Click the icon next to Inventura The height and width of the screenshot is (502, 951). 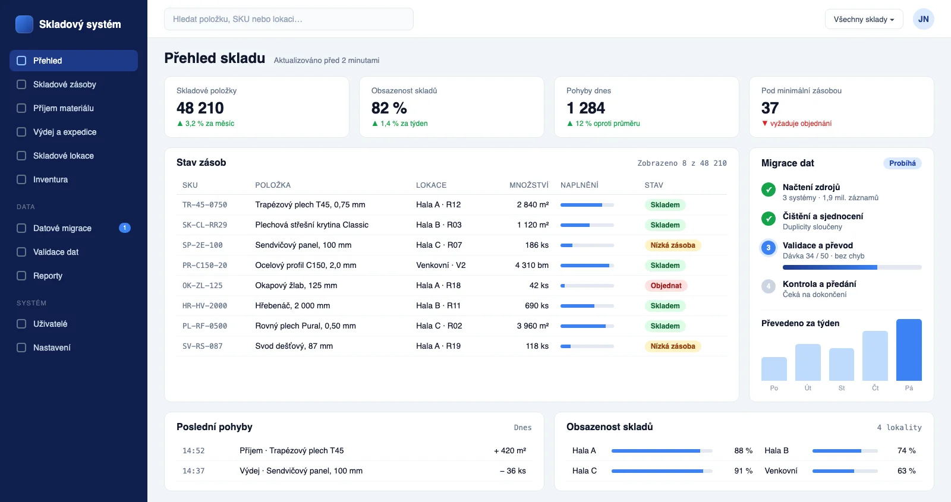coord(21,179)
